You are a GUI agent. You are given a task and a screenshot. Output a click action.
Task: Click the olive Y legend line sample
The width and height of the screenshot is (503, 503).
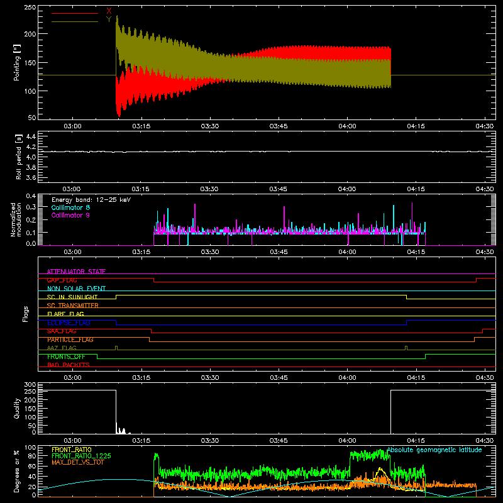(75, 21)
